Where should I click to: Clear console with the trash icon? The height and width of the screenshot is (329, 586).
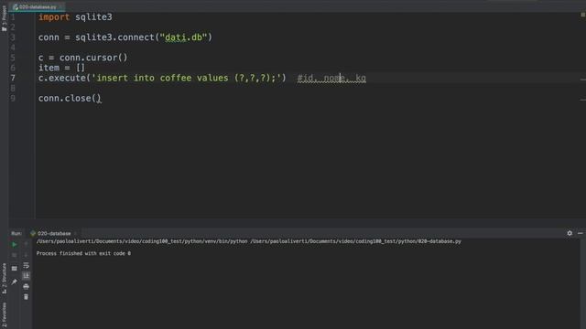26,297
